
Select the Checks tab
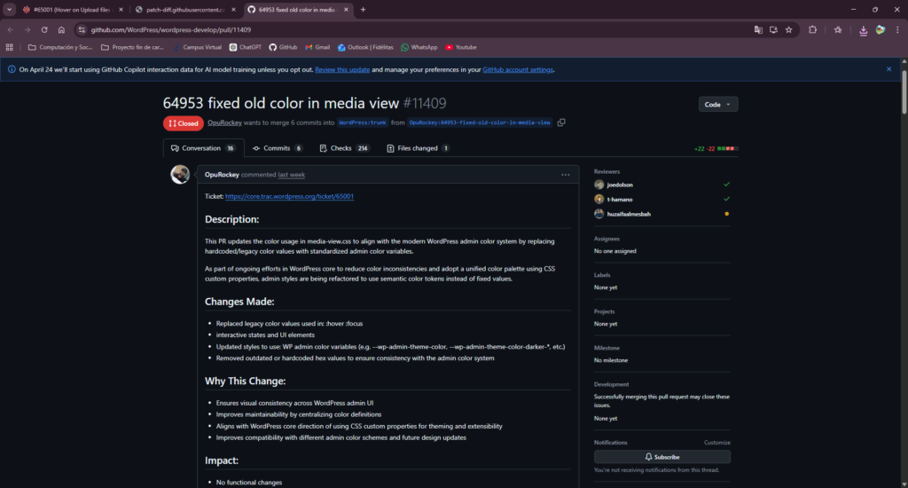(x=345, y=148)
